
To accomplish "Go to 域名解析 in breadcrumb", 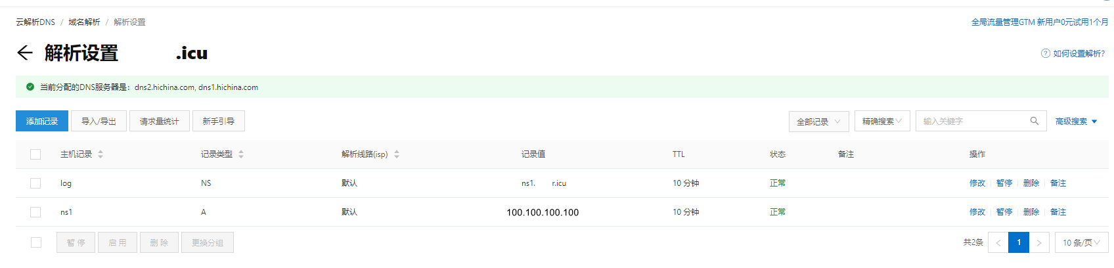I will click(x=84, y=22).
